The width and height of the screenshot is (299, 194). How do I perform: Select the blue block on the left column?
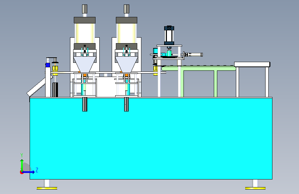[48, 65]
